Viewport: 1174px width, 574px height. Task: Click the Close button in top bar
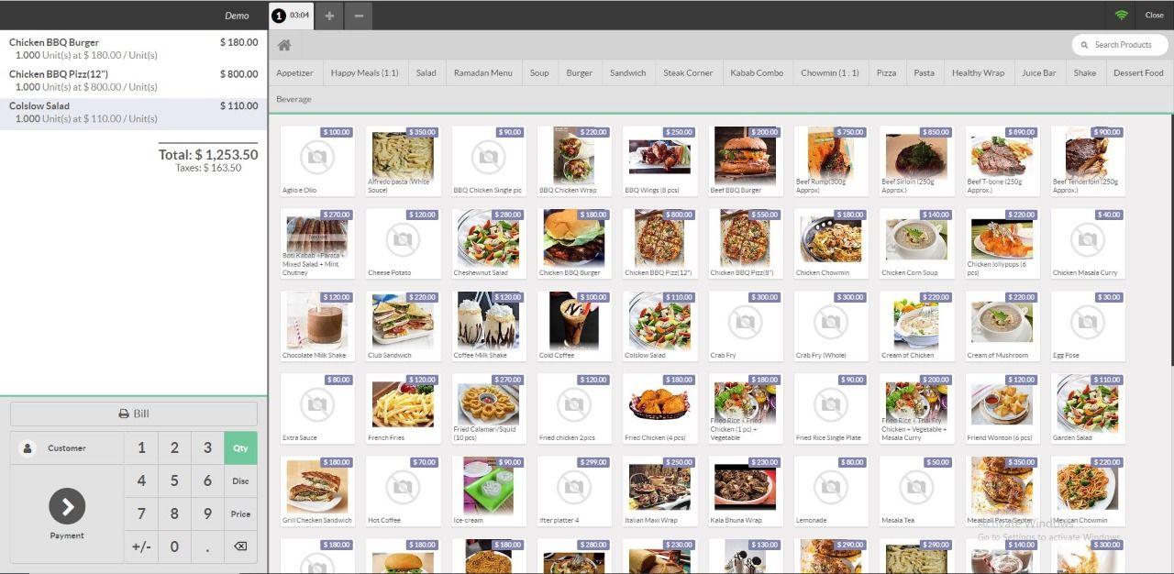pyautogui.click(x=1154, y=16)
